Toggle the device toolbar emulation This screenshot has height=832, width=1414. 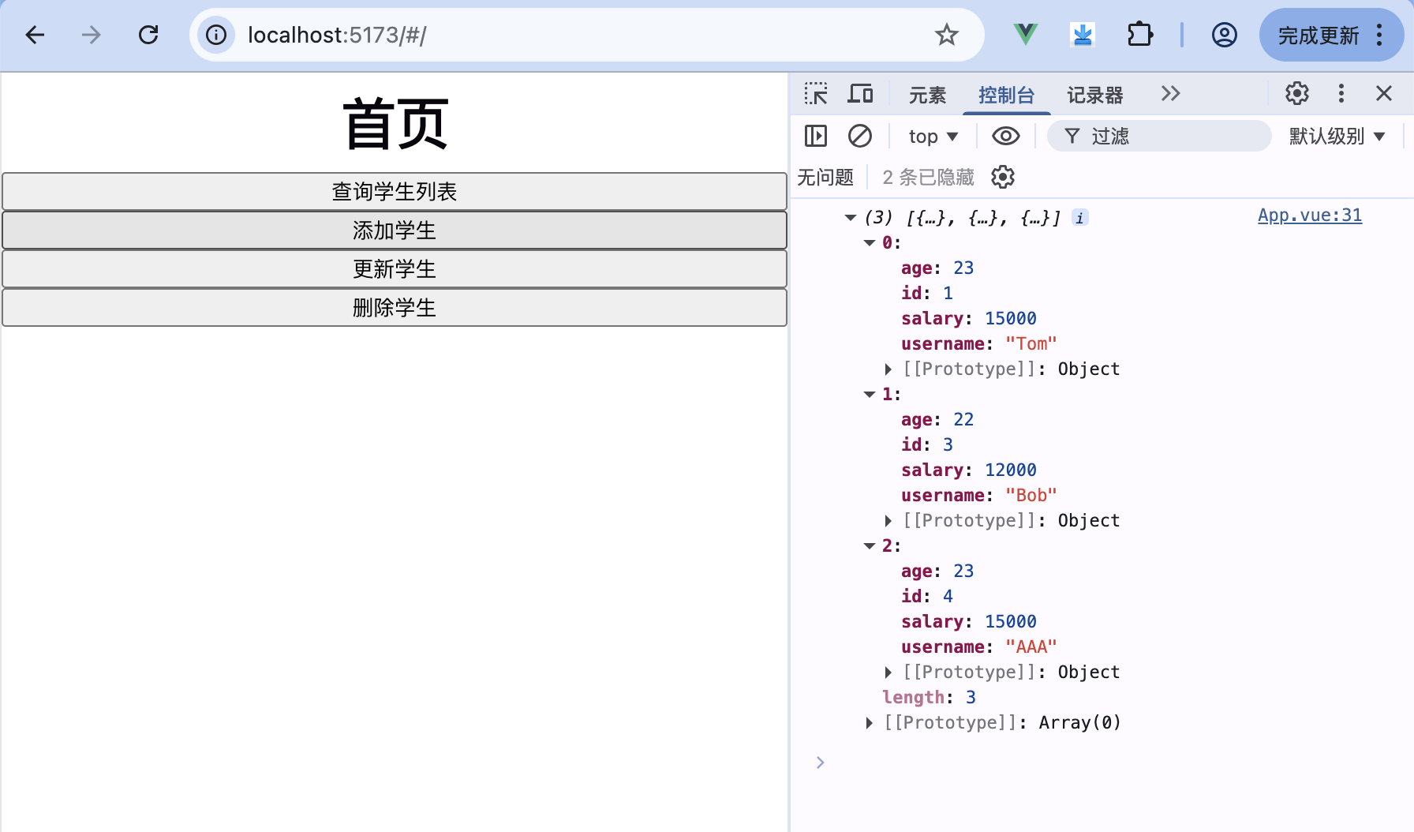pos(860,94)
